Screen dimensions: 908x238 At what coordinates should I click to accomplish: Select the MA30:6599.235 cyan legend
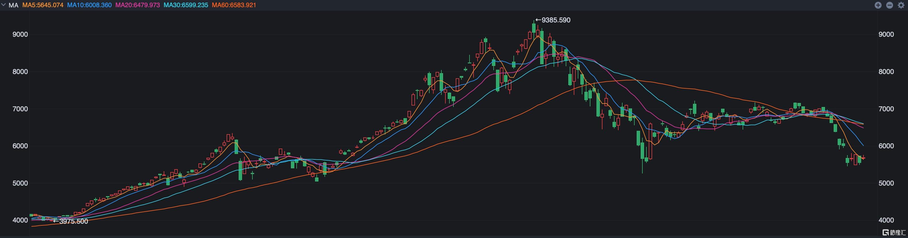coord(186,5)
